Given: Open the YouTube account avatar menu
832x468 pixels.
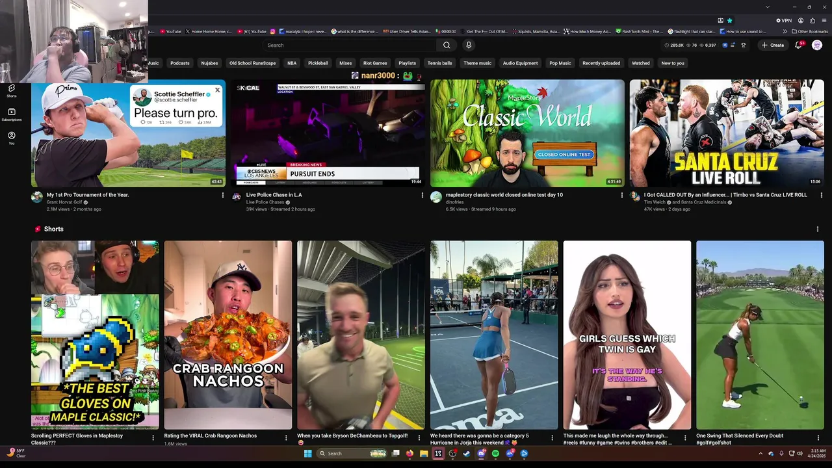Looking at the screenshot, I should pyautogui.click(x=817, y=45).
